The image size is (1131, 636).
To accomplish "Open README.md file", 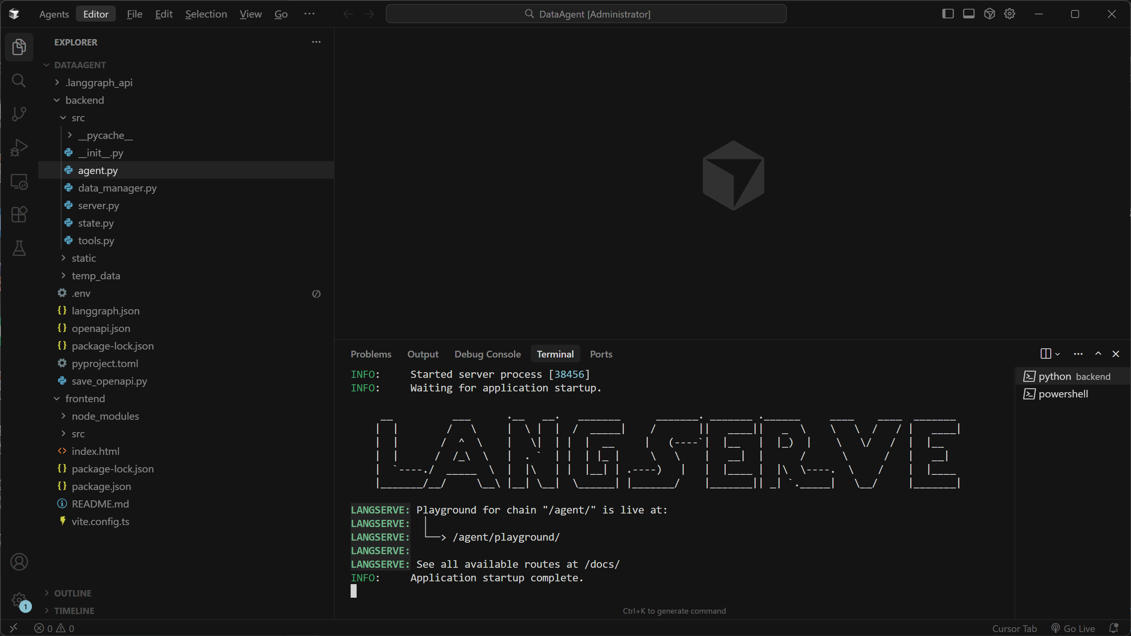I will pyautogui.click(x=186, y=504).
